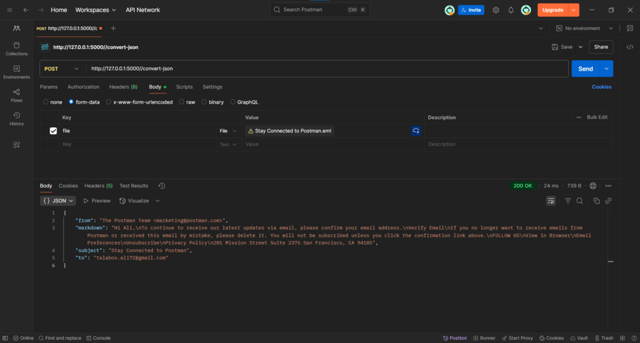The image size is (640, 343).
Task: Open network information globe icon
Action: [593, 186]
